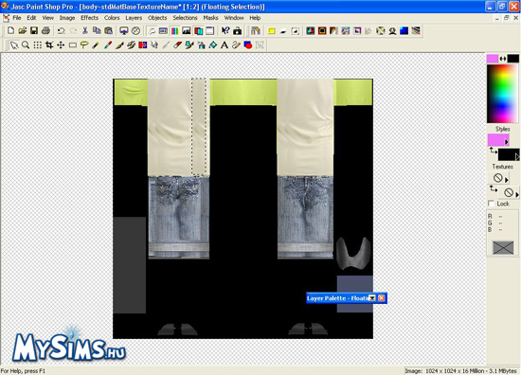This screenshot has width=521, height=375.
Task: Toggle the Overview window button
Action: [x=210, y=31]
